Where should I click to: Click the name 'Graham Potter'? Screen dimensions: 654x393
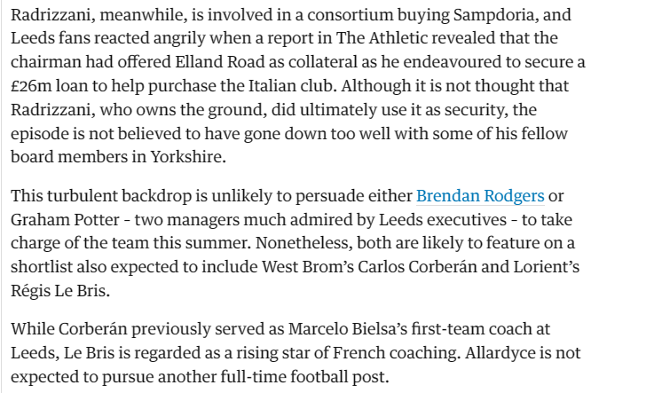pos(65,220)
